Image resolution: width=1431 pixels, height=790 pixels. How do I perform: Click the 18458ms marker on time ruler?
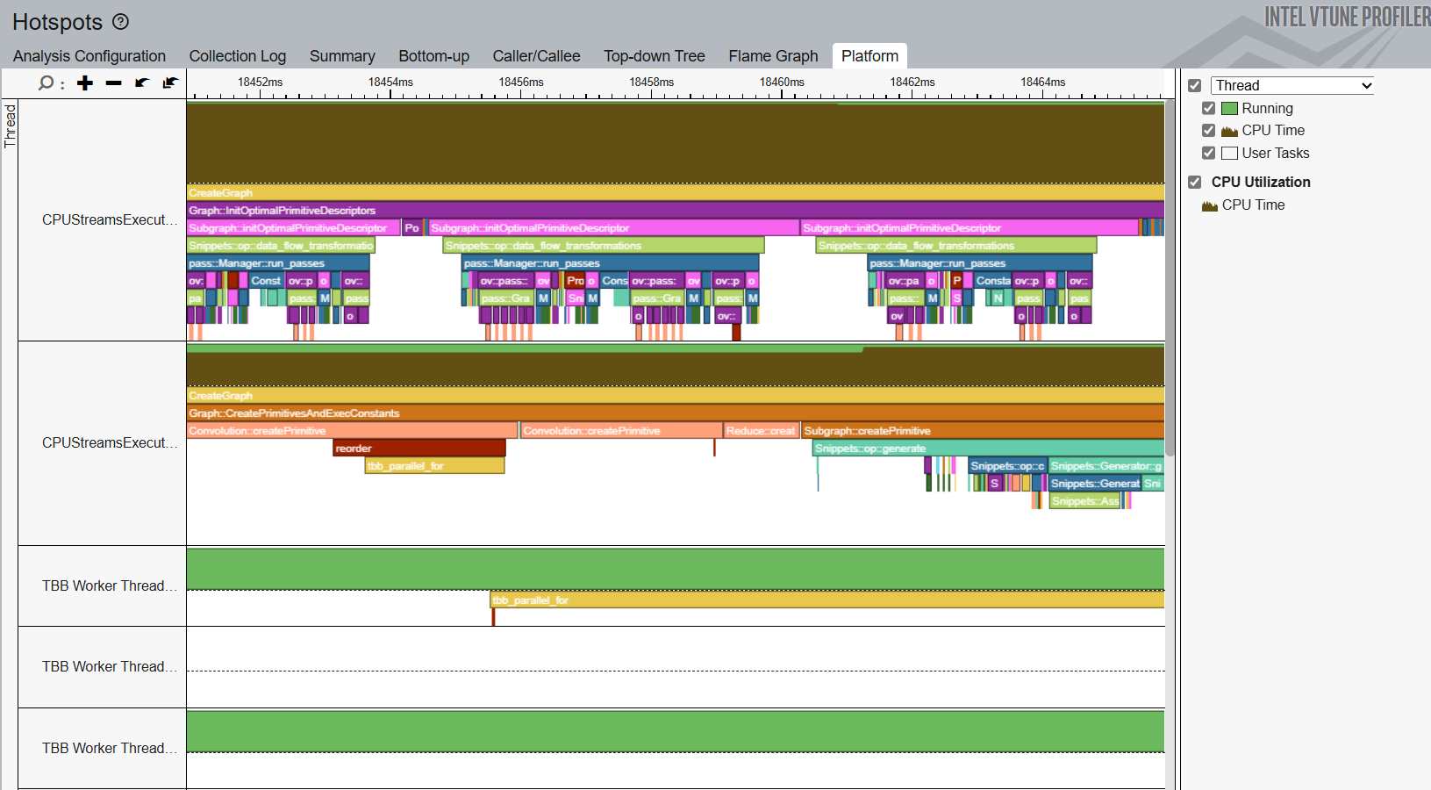(651, 83)
